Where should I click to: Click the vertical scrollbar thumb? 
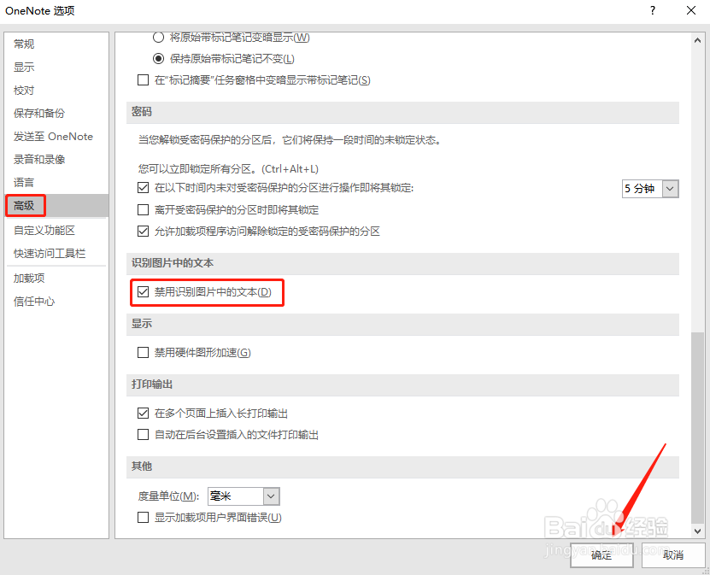pyautogui.click(x=697, y=428)
